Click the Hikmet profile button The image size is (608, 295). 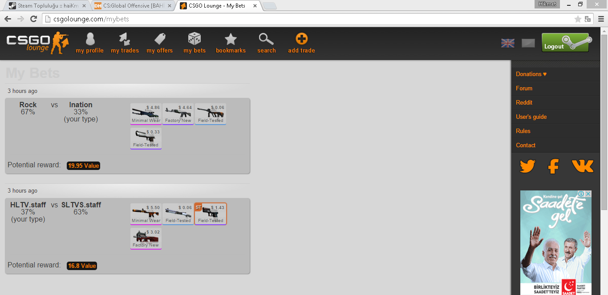(x=547, y=4)
